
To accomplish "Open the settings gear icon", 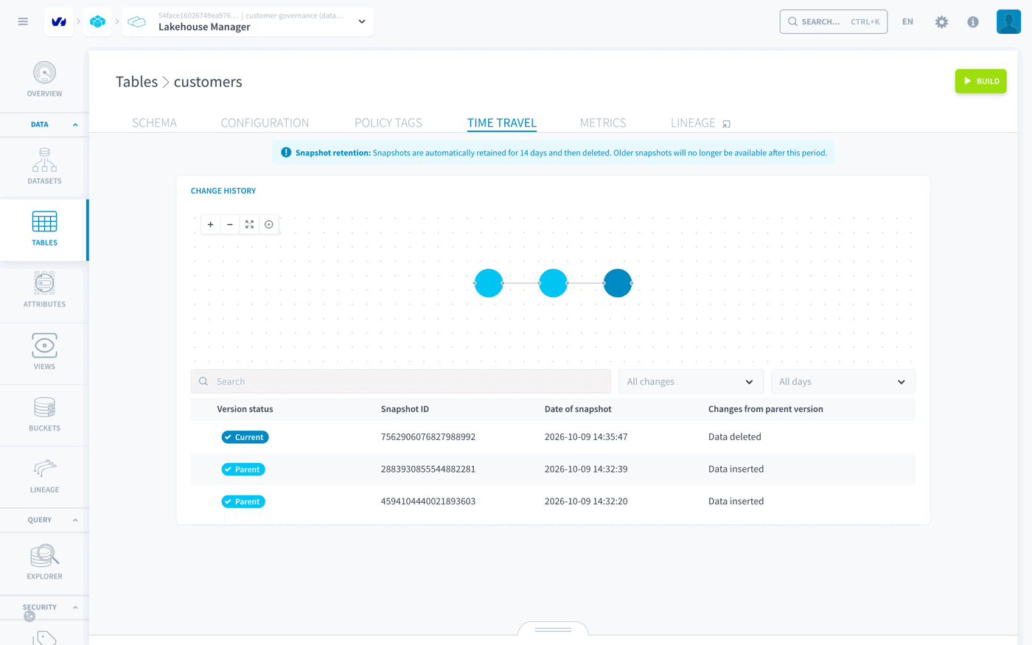I will 941,22.
